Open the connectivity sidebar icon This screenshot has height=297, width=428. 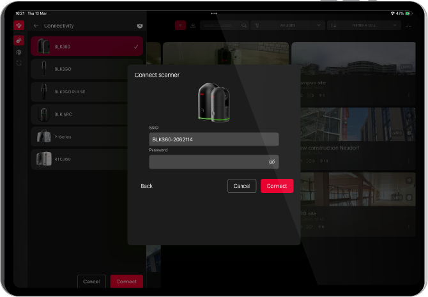pyautogui.click(x=19, y=40)
